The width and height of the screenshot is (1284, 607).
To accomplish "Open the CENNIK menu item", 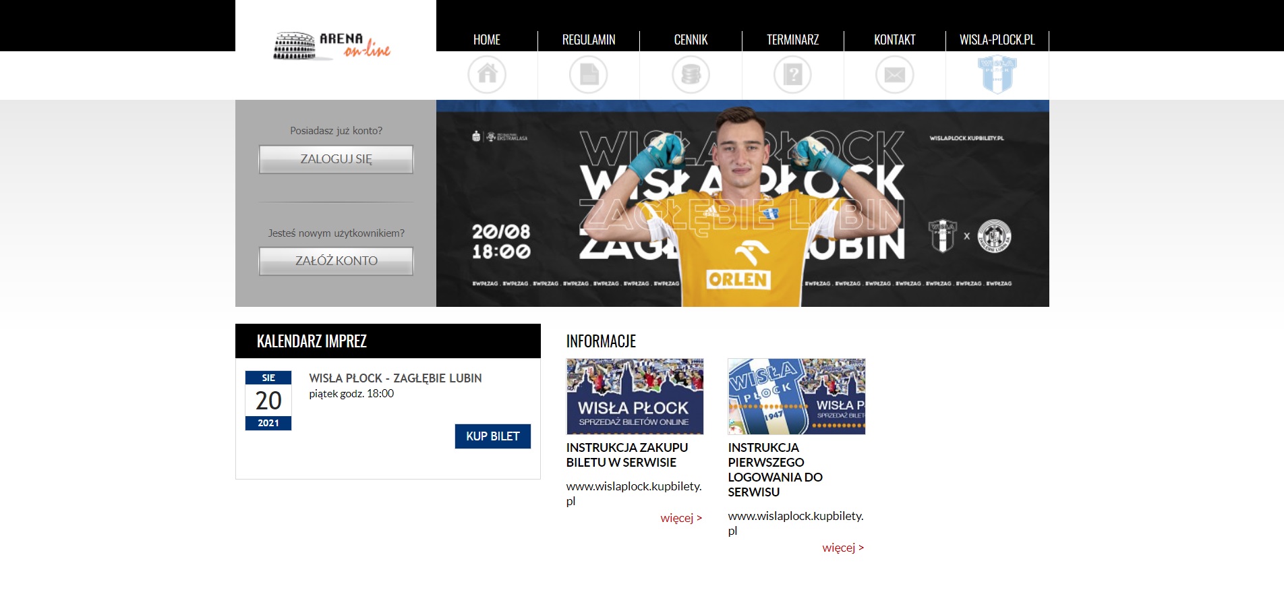I will pyautogui.click(x=691, y=40).
